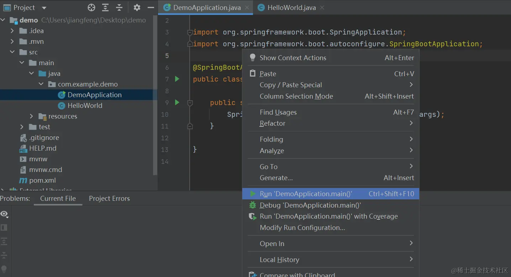Open the Project Errors tab
This screenshot has height=277, width=511.
109,198
